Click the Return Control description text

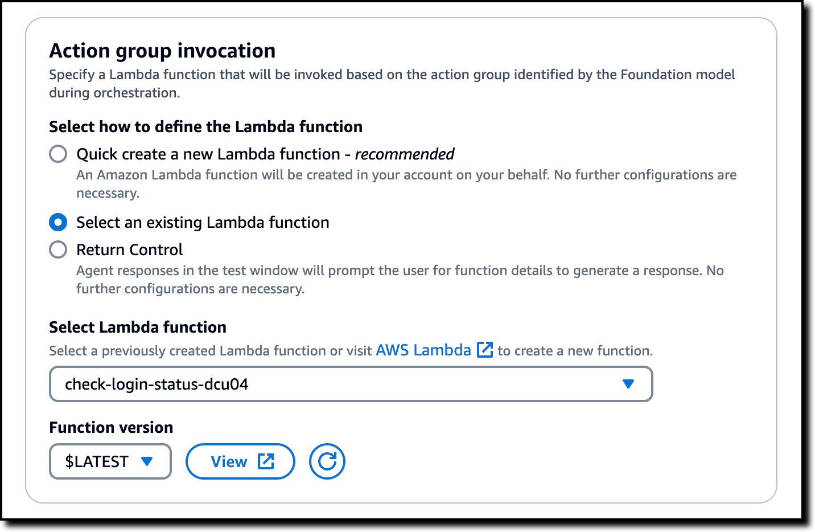[400, 280]
